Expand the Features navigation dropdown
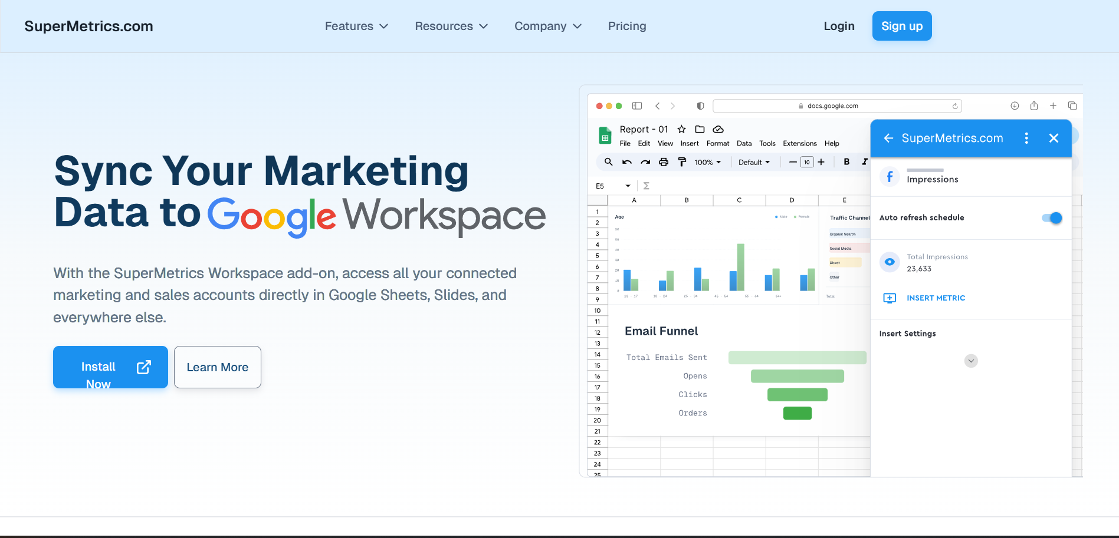 click(x=356, y=26)
